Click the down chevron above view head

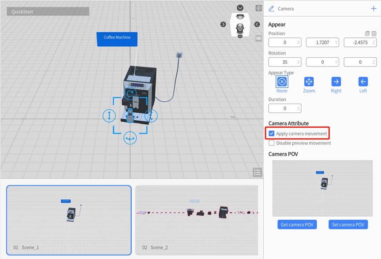tap(240, 8)
